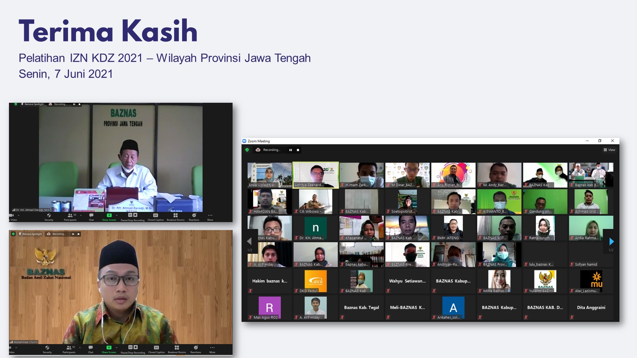Screen dimensions: 637x358
Task: Click green encryption shield in gallery window
Action: point(247,150)
